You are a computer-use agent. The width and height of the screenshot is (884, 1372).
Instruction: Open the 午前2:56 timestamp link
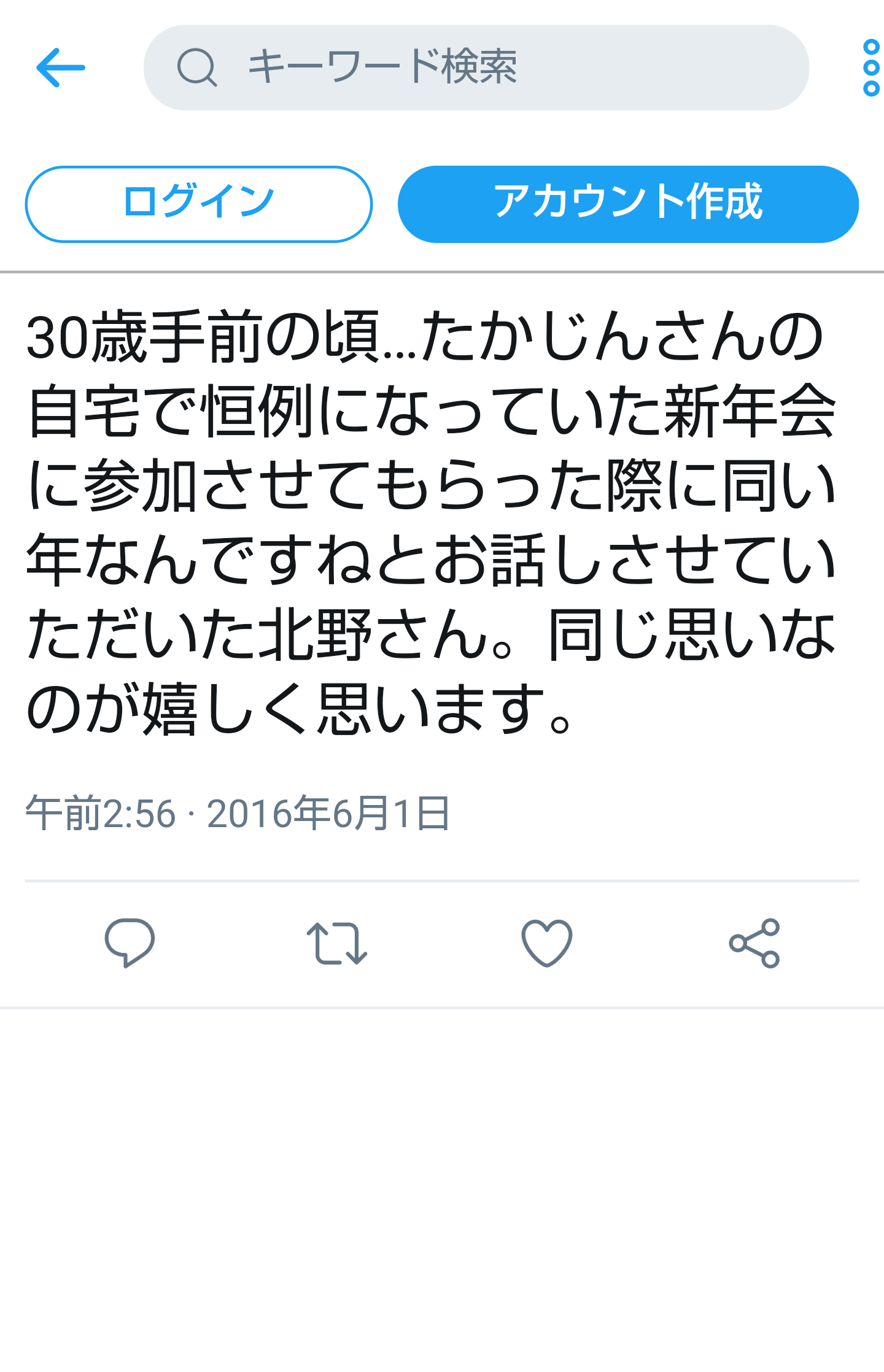(x=101, y=813)
